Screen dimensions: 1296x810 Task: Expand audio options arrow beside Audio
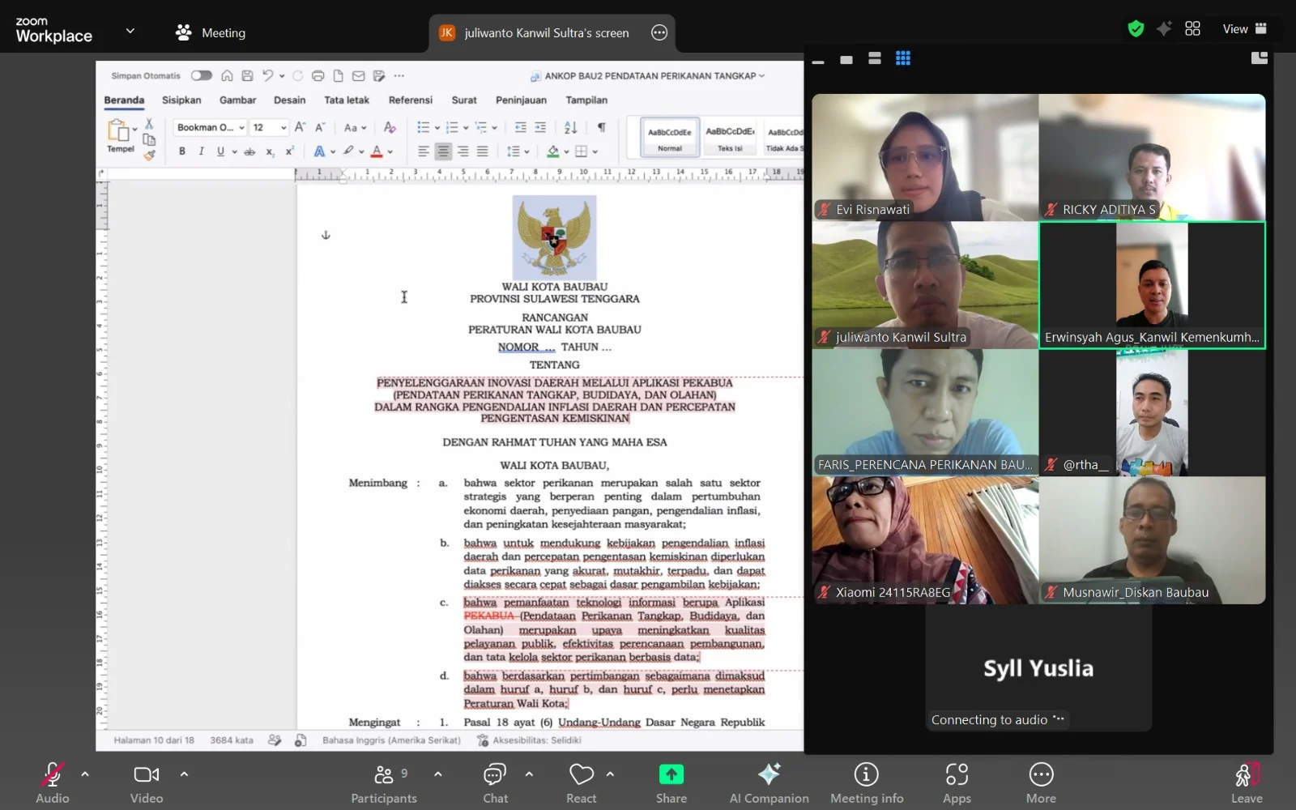[x=85, y=774]
